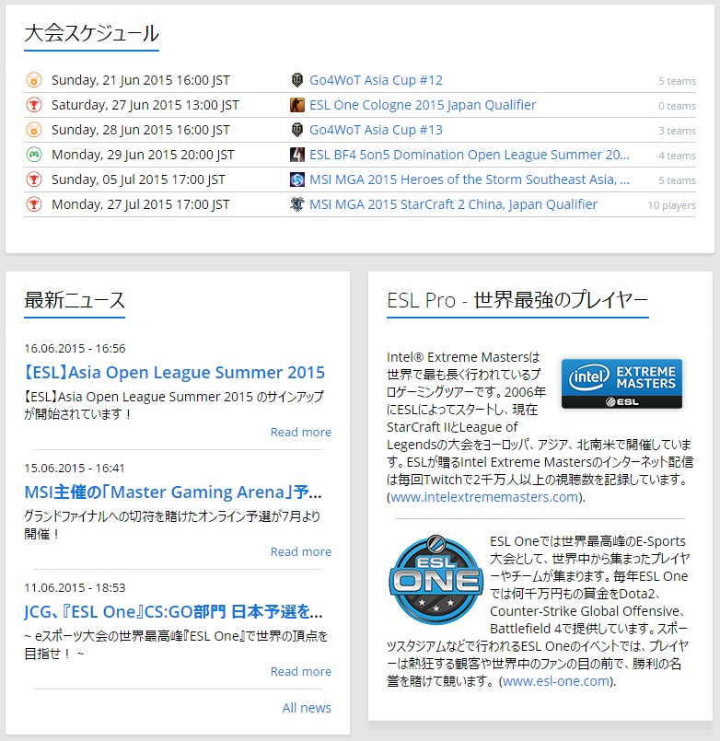Image resolution: width=720 pixels, height=741 pixels.
Task: Open MSI MGA 2015 StarCraft 2 qualifier
Action: tap(453, 204)
